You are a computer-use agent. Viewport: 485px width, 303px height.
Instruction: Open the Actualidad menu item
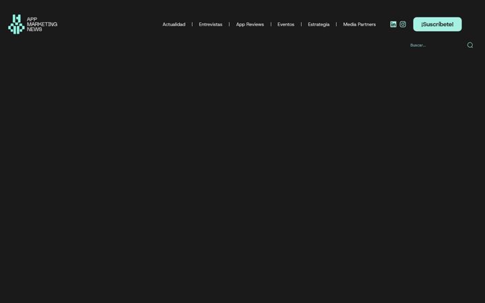click(174, 24)
